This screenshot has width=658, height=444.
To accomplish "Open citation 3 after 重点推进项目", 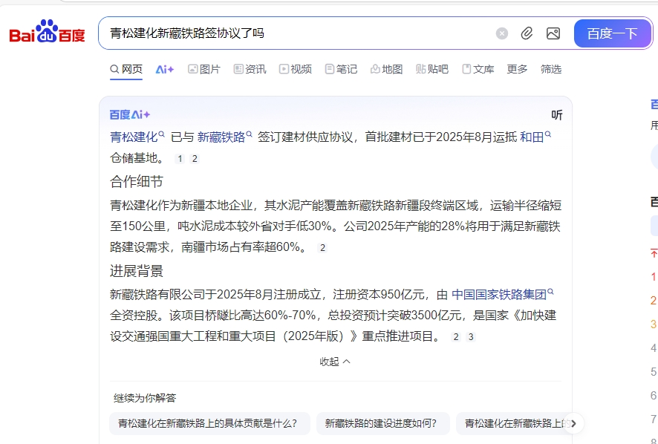I will point(471,336).
